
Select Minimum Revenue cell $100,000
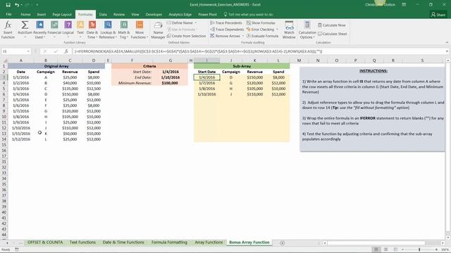pyautogui.click(x=171, y=83)
